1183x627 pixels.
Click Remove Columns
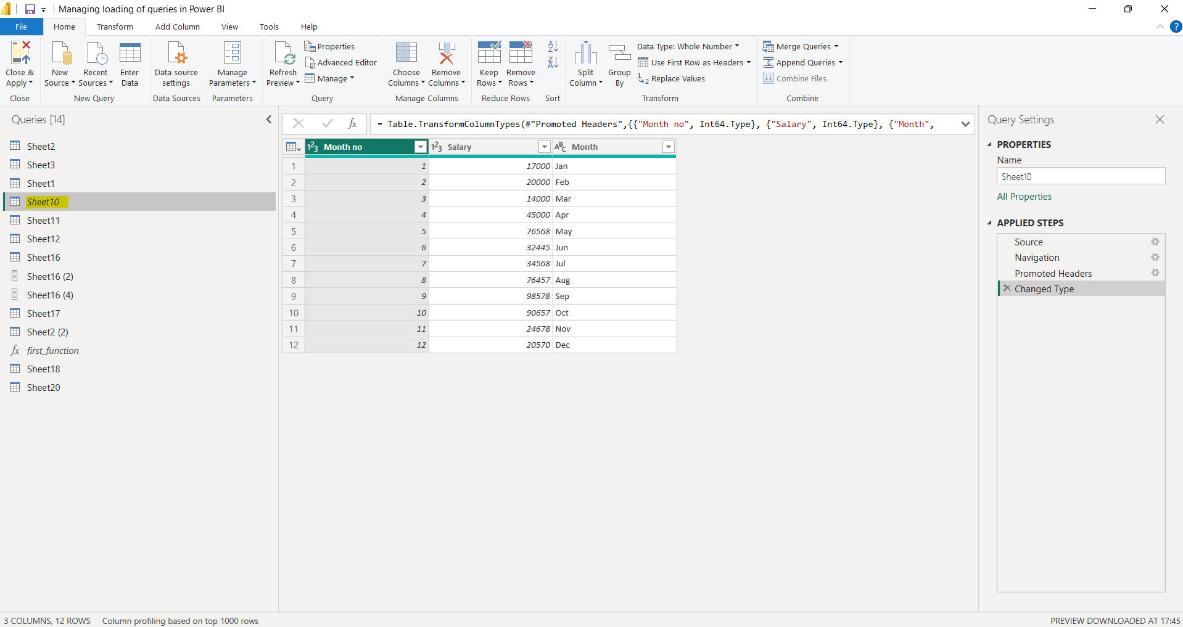pyautogui.click(x=446, y=62)
